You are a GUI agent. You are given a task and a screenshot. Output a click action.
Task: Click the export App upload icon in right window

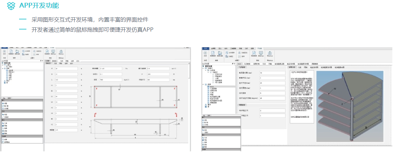pos(270,53)
